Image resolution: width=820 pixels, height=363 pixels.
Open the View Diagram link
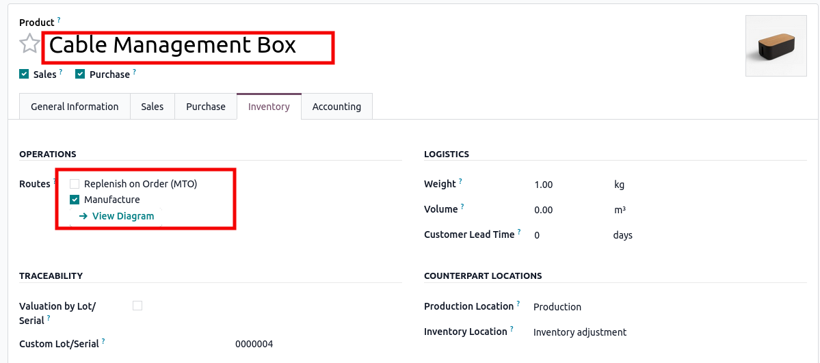pyautogui.click(x=123, y=216)
